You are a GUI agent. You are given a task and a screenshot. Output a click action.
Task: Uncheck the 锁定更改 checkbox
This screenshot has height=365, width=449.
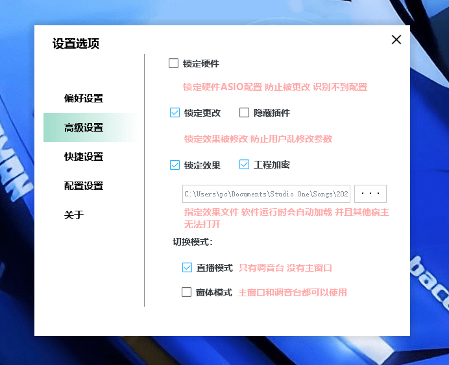coord(175,113)
